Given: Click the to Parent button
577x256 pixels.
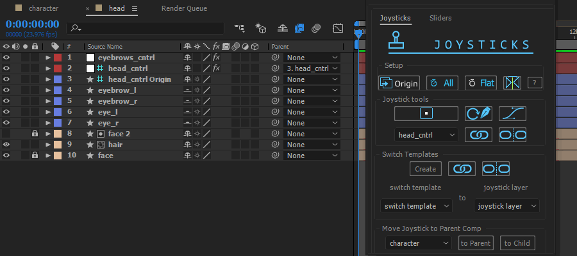Looking at the screenshot, I should pos(476,243).
